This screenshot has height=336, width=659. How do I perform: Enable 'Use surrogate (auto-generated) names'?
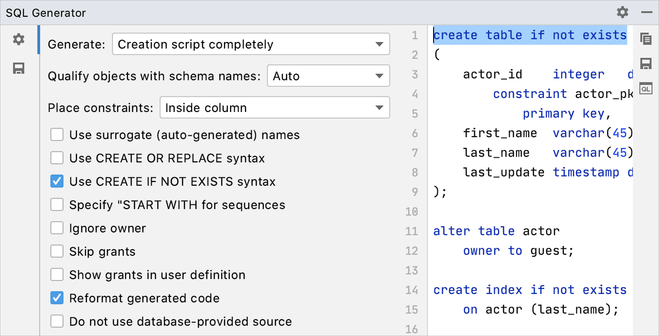click(x=56, y=134)
